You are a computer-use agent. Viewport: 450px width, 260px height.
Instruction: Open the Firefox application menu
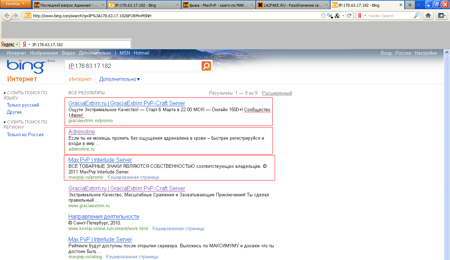15,4
